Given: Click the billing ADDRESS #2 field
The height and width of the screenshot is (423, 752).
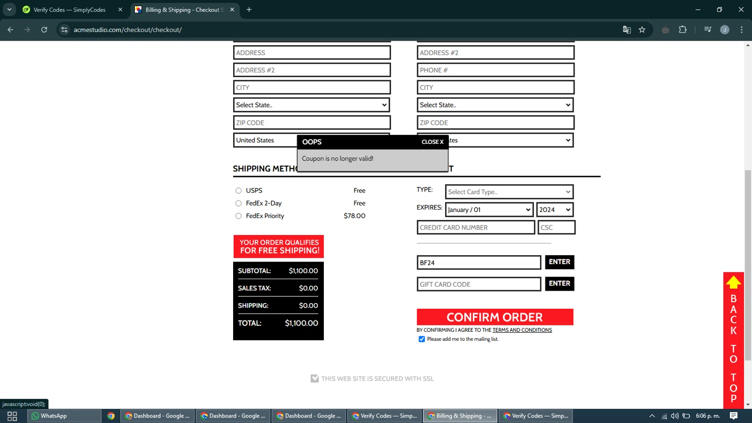Looking at the screenshot, I should (x=312, y=70).
